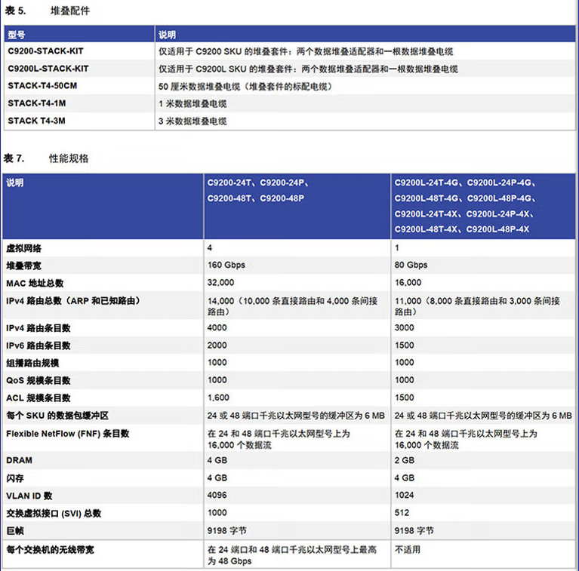
Task: Click the '虚拟网络' row label
Action: click(23, 248)
